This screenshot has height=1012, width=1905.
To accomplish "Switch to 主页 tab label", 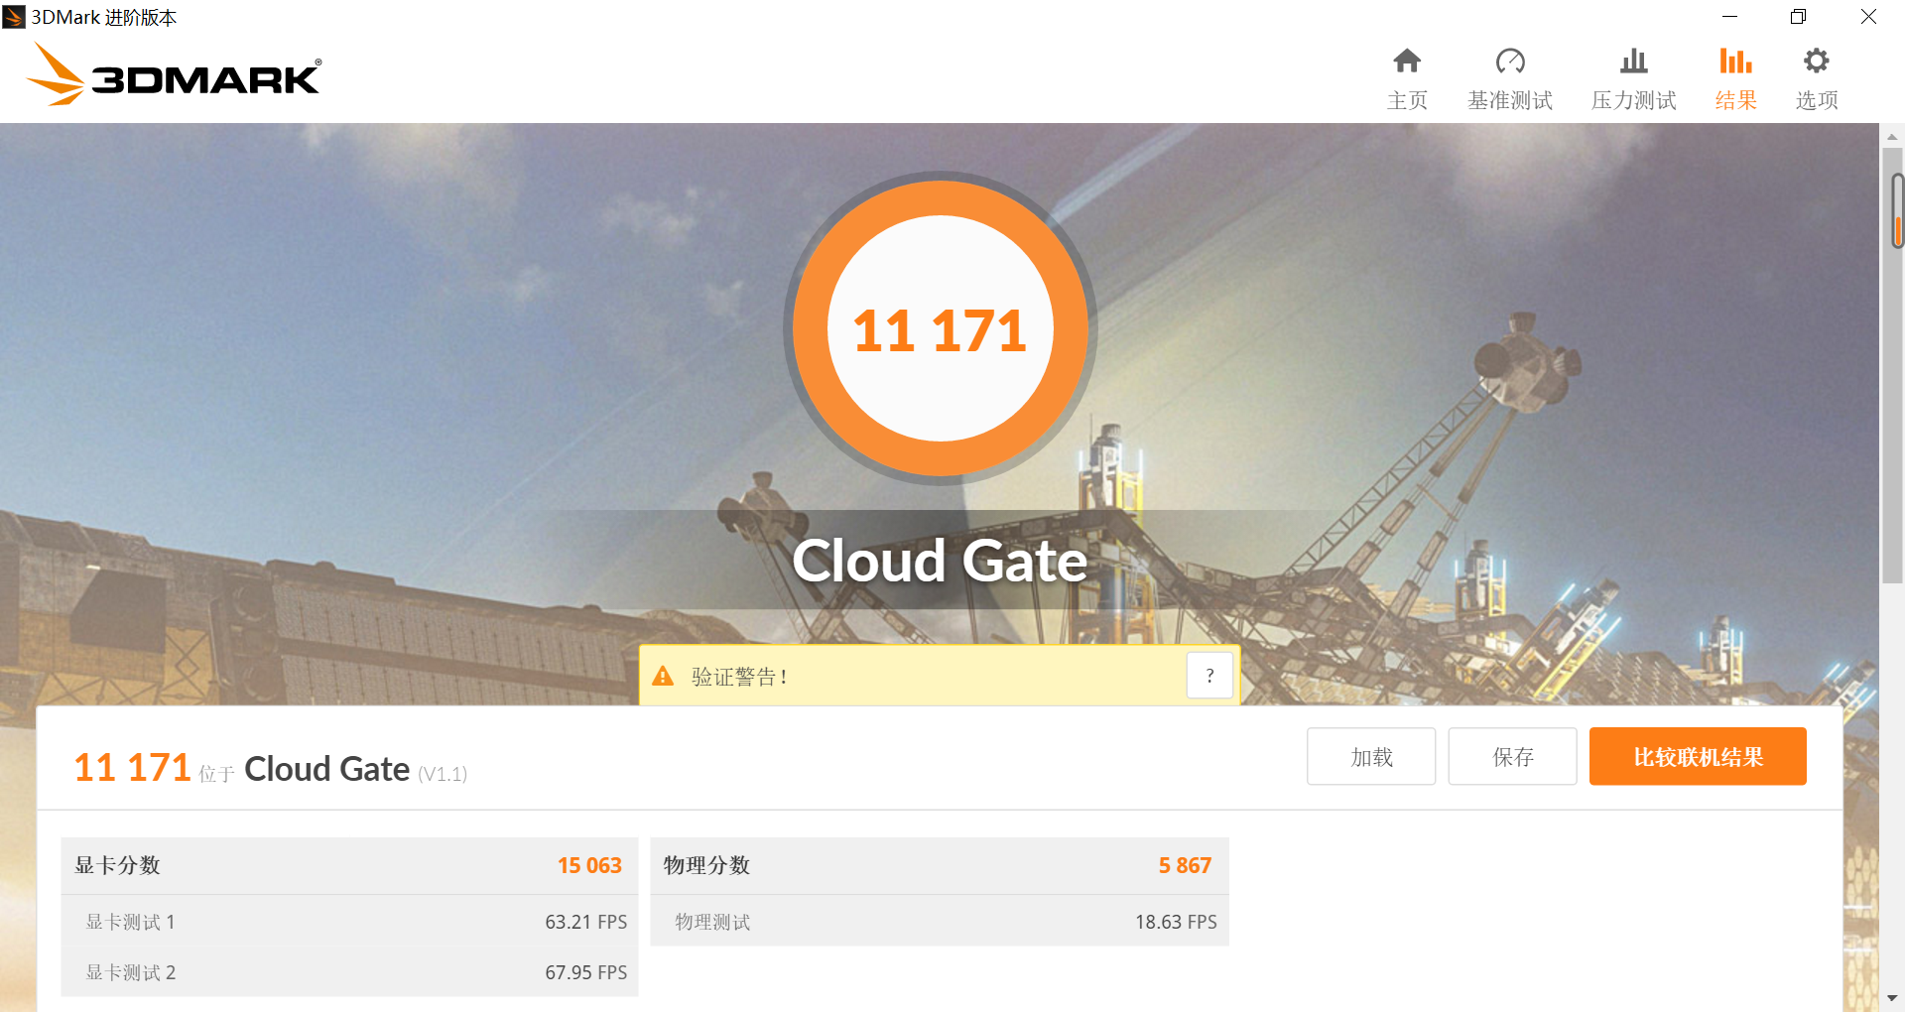I will click(1407, 100).
